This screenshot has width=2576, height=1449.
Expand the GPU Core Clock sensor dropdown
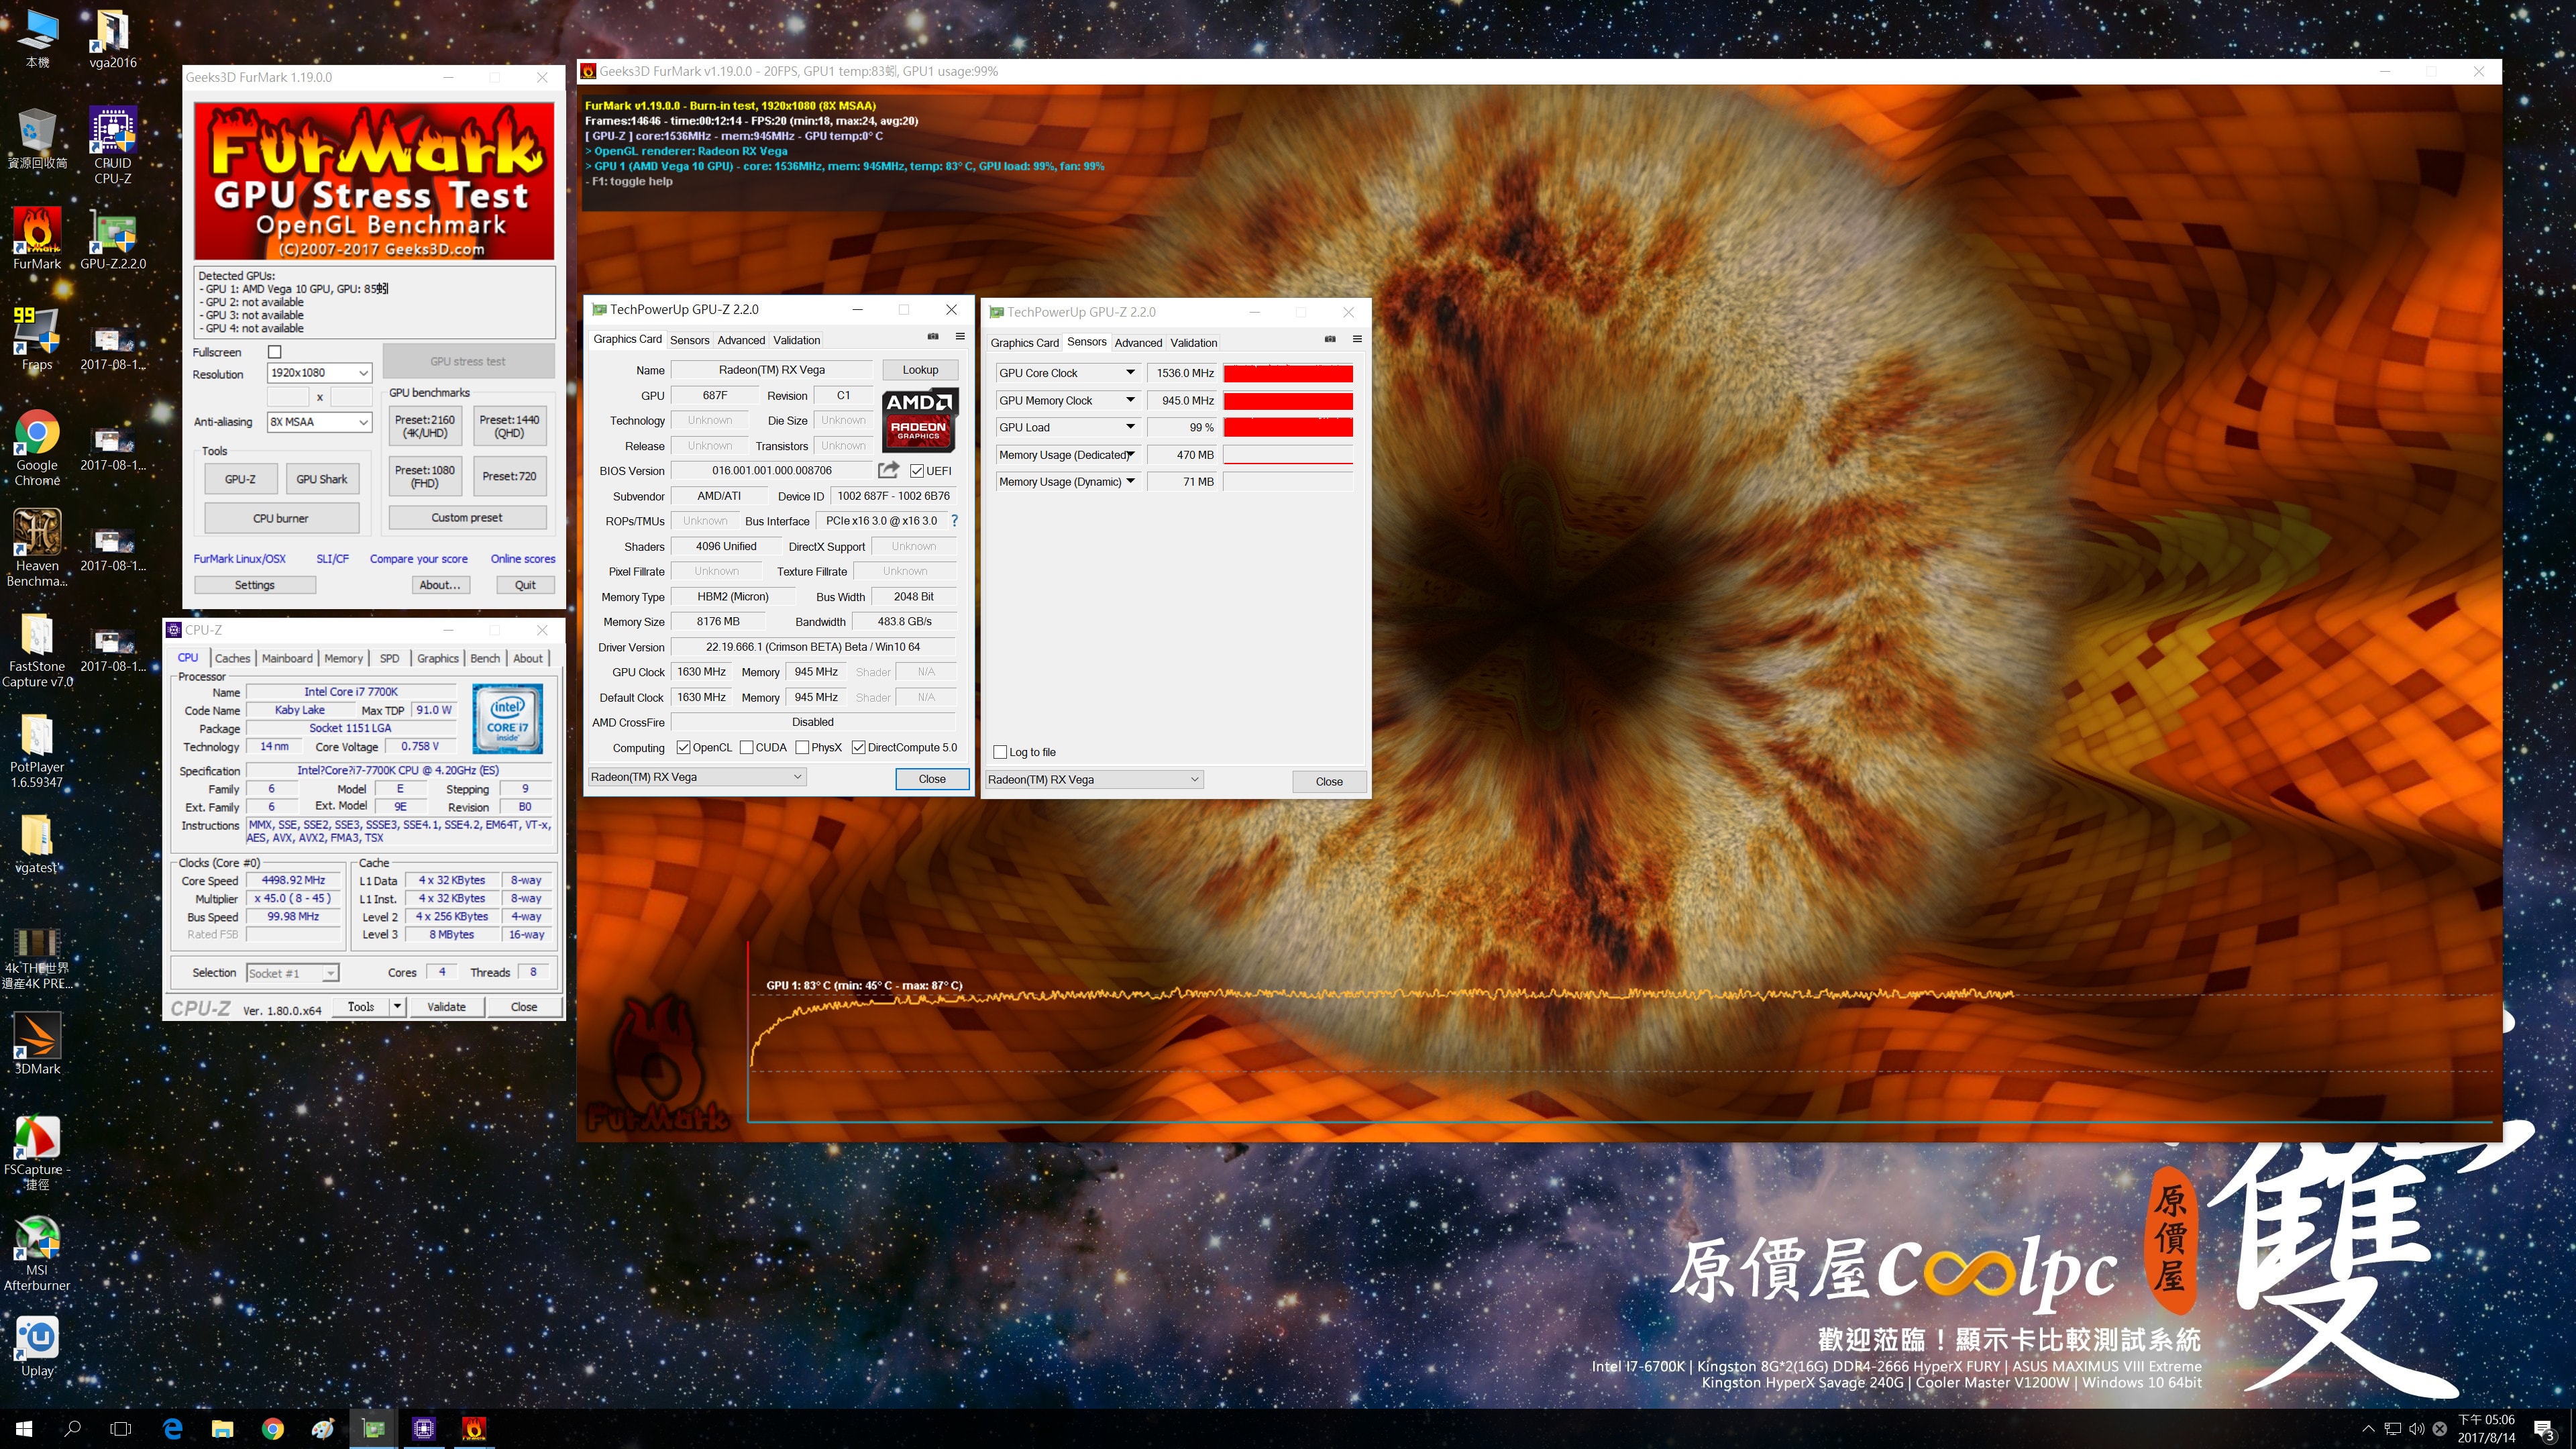pos(1130,373)
